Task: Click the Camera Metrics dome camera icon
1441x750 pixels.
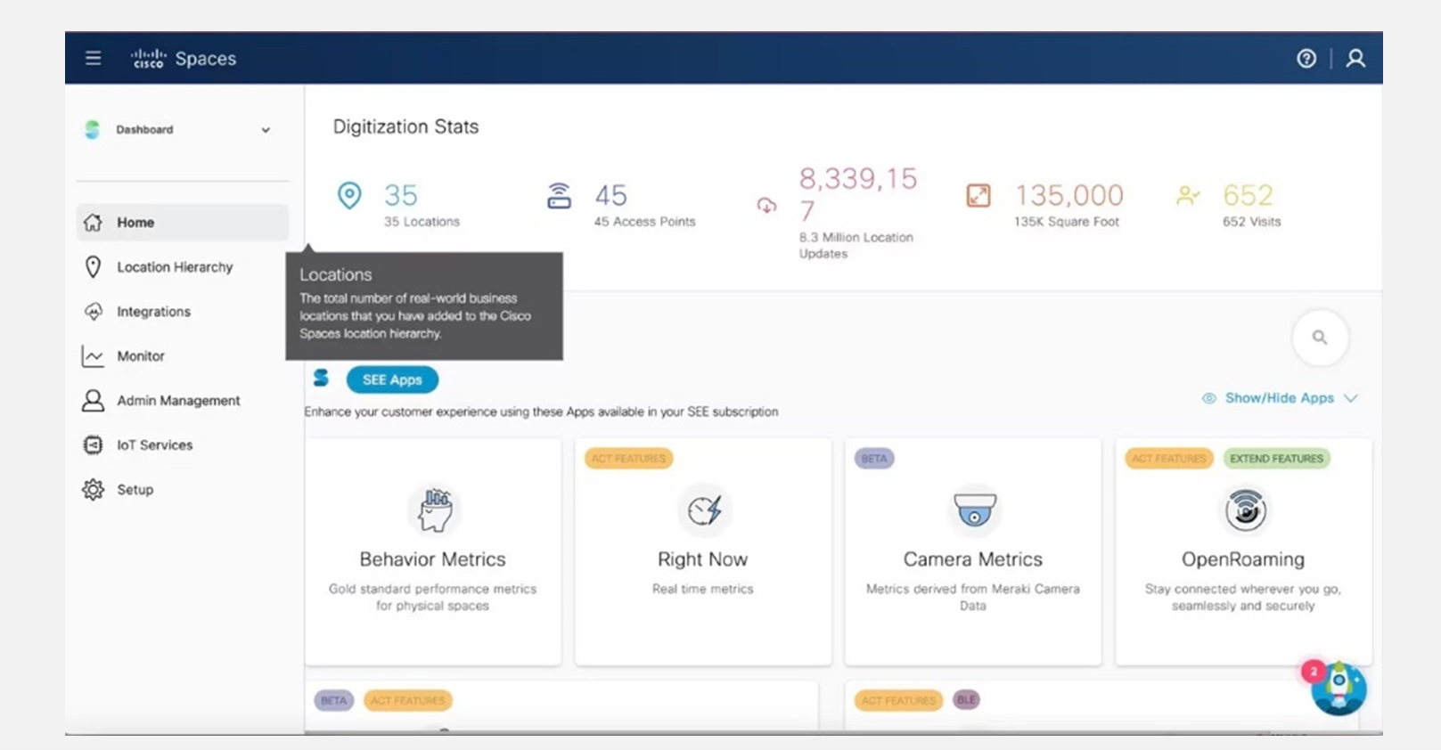Action: (974, 510)
